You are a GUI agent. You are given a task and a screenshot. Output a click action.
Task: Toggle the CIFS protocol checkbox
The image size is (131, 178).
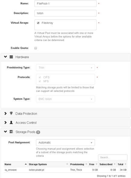40,77
